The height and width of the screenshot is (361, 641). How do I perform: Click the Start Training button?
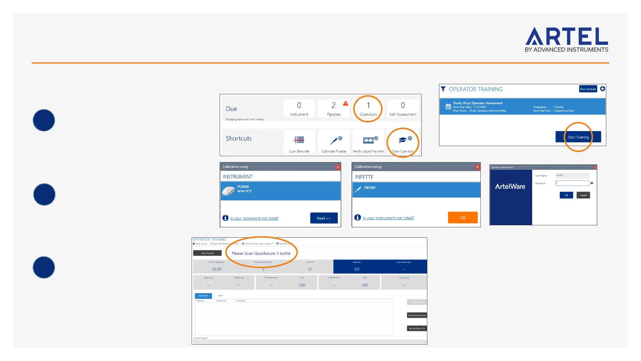pyautogui.click(x=578, y=137)
